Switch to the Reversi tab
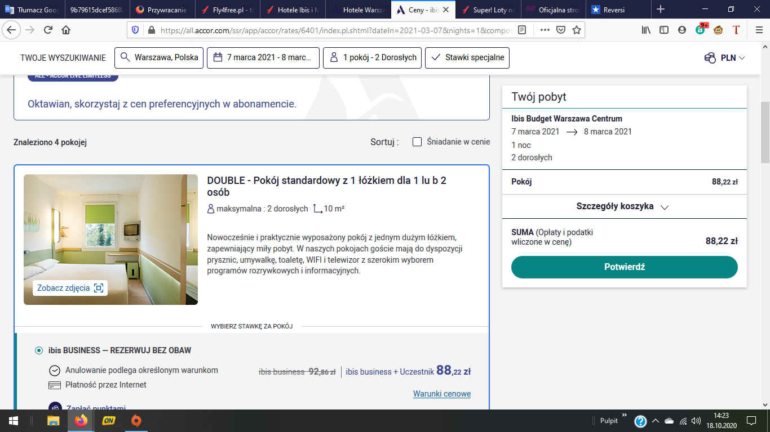Screen dimensions: 770x432 click(x=619, y=10)
